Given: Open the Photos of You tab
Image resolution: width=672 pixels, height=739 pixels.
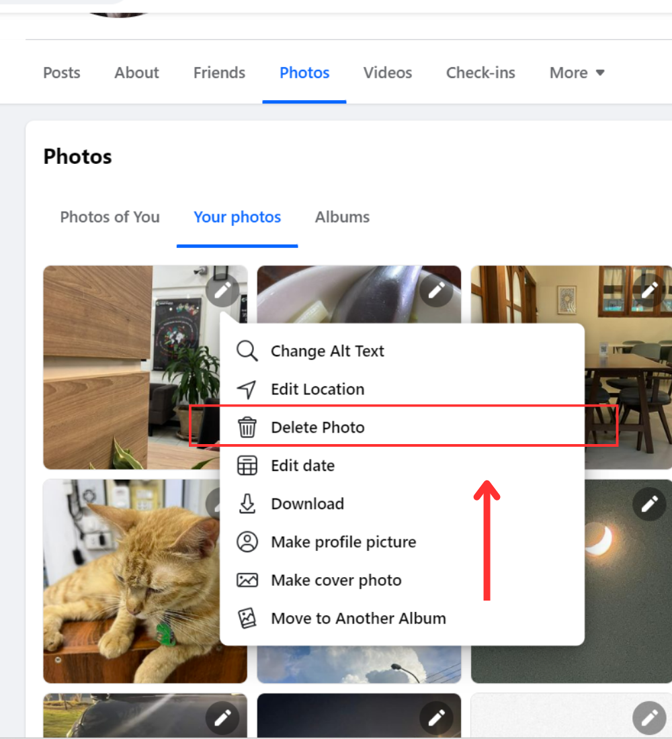Looking at the screenshot, I should point(110,217).
